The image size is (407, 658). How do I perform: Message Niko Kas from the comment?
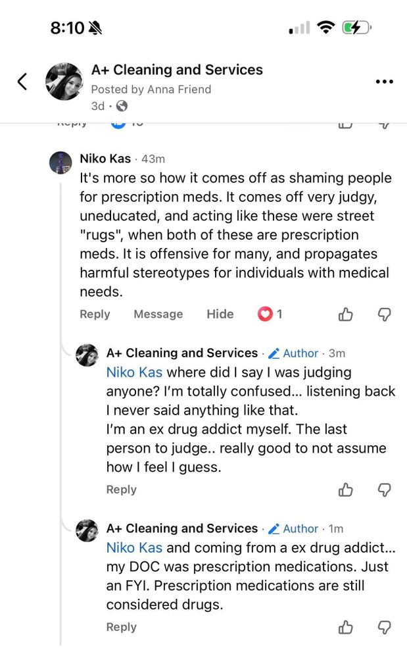(x=158, y=315)
